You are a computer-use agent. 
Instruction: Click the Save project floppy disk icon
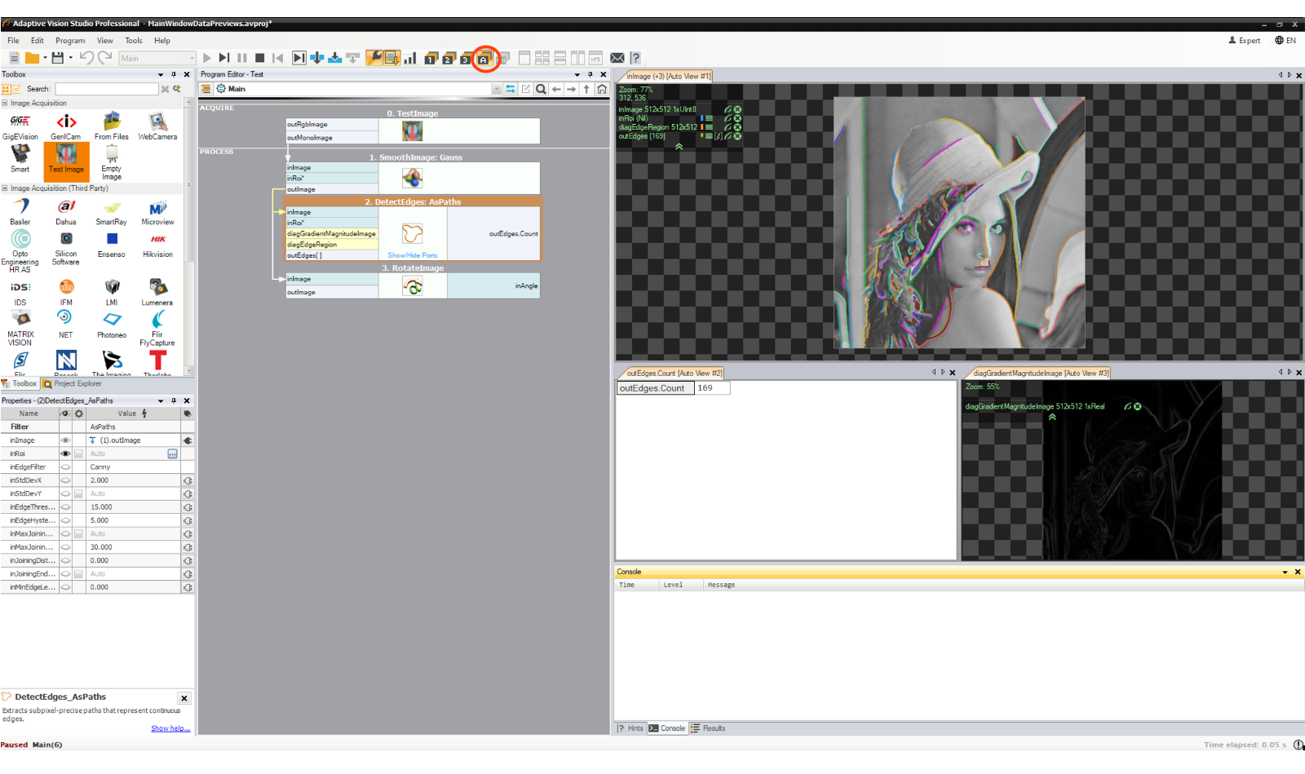click(x=58, y=58)
